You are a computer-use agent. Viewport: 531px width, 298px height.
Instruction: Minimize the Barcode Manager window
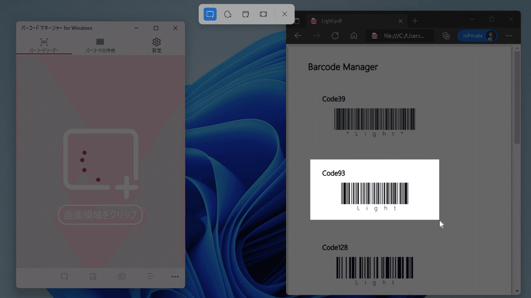coord(136,28)
